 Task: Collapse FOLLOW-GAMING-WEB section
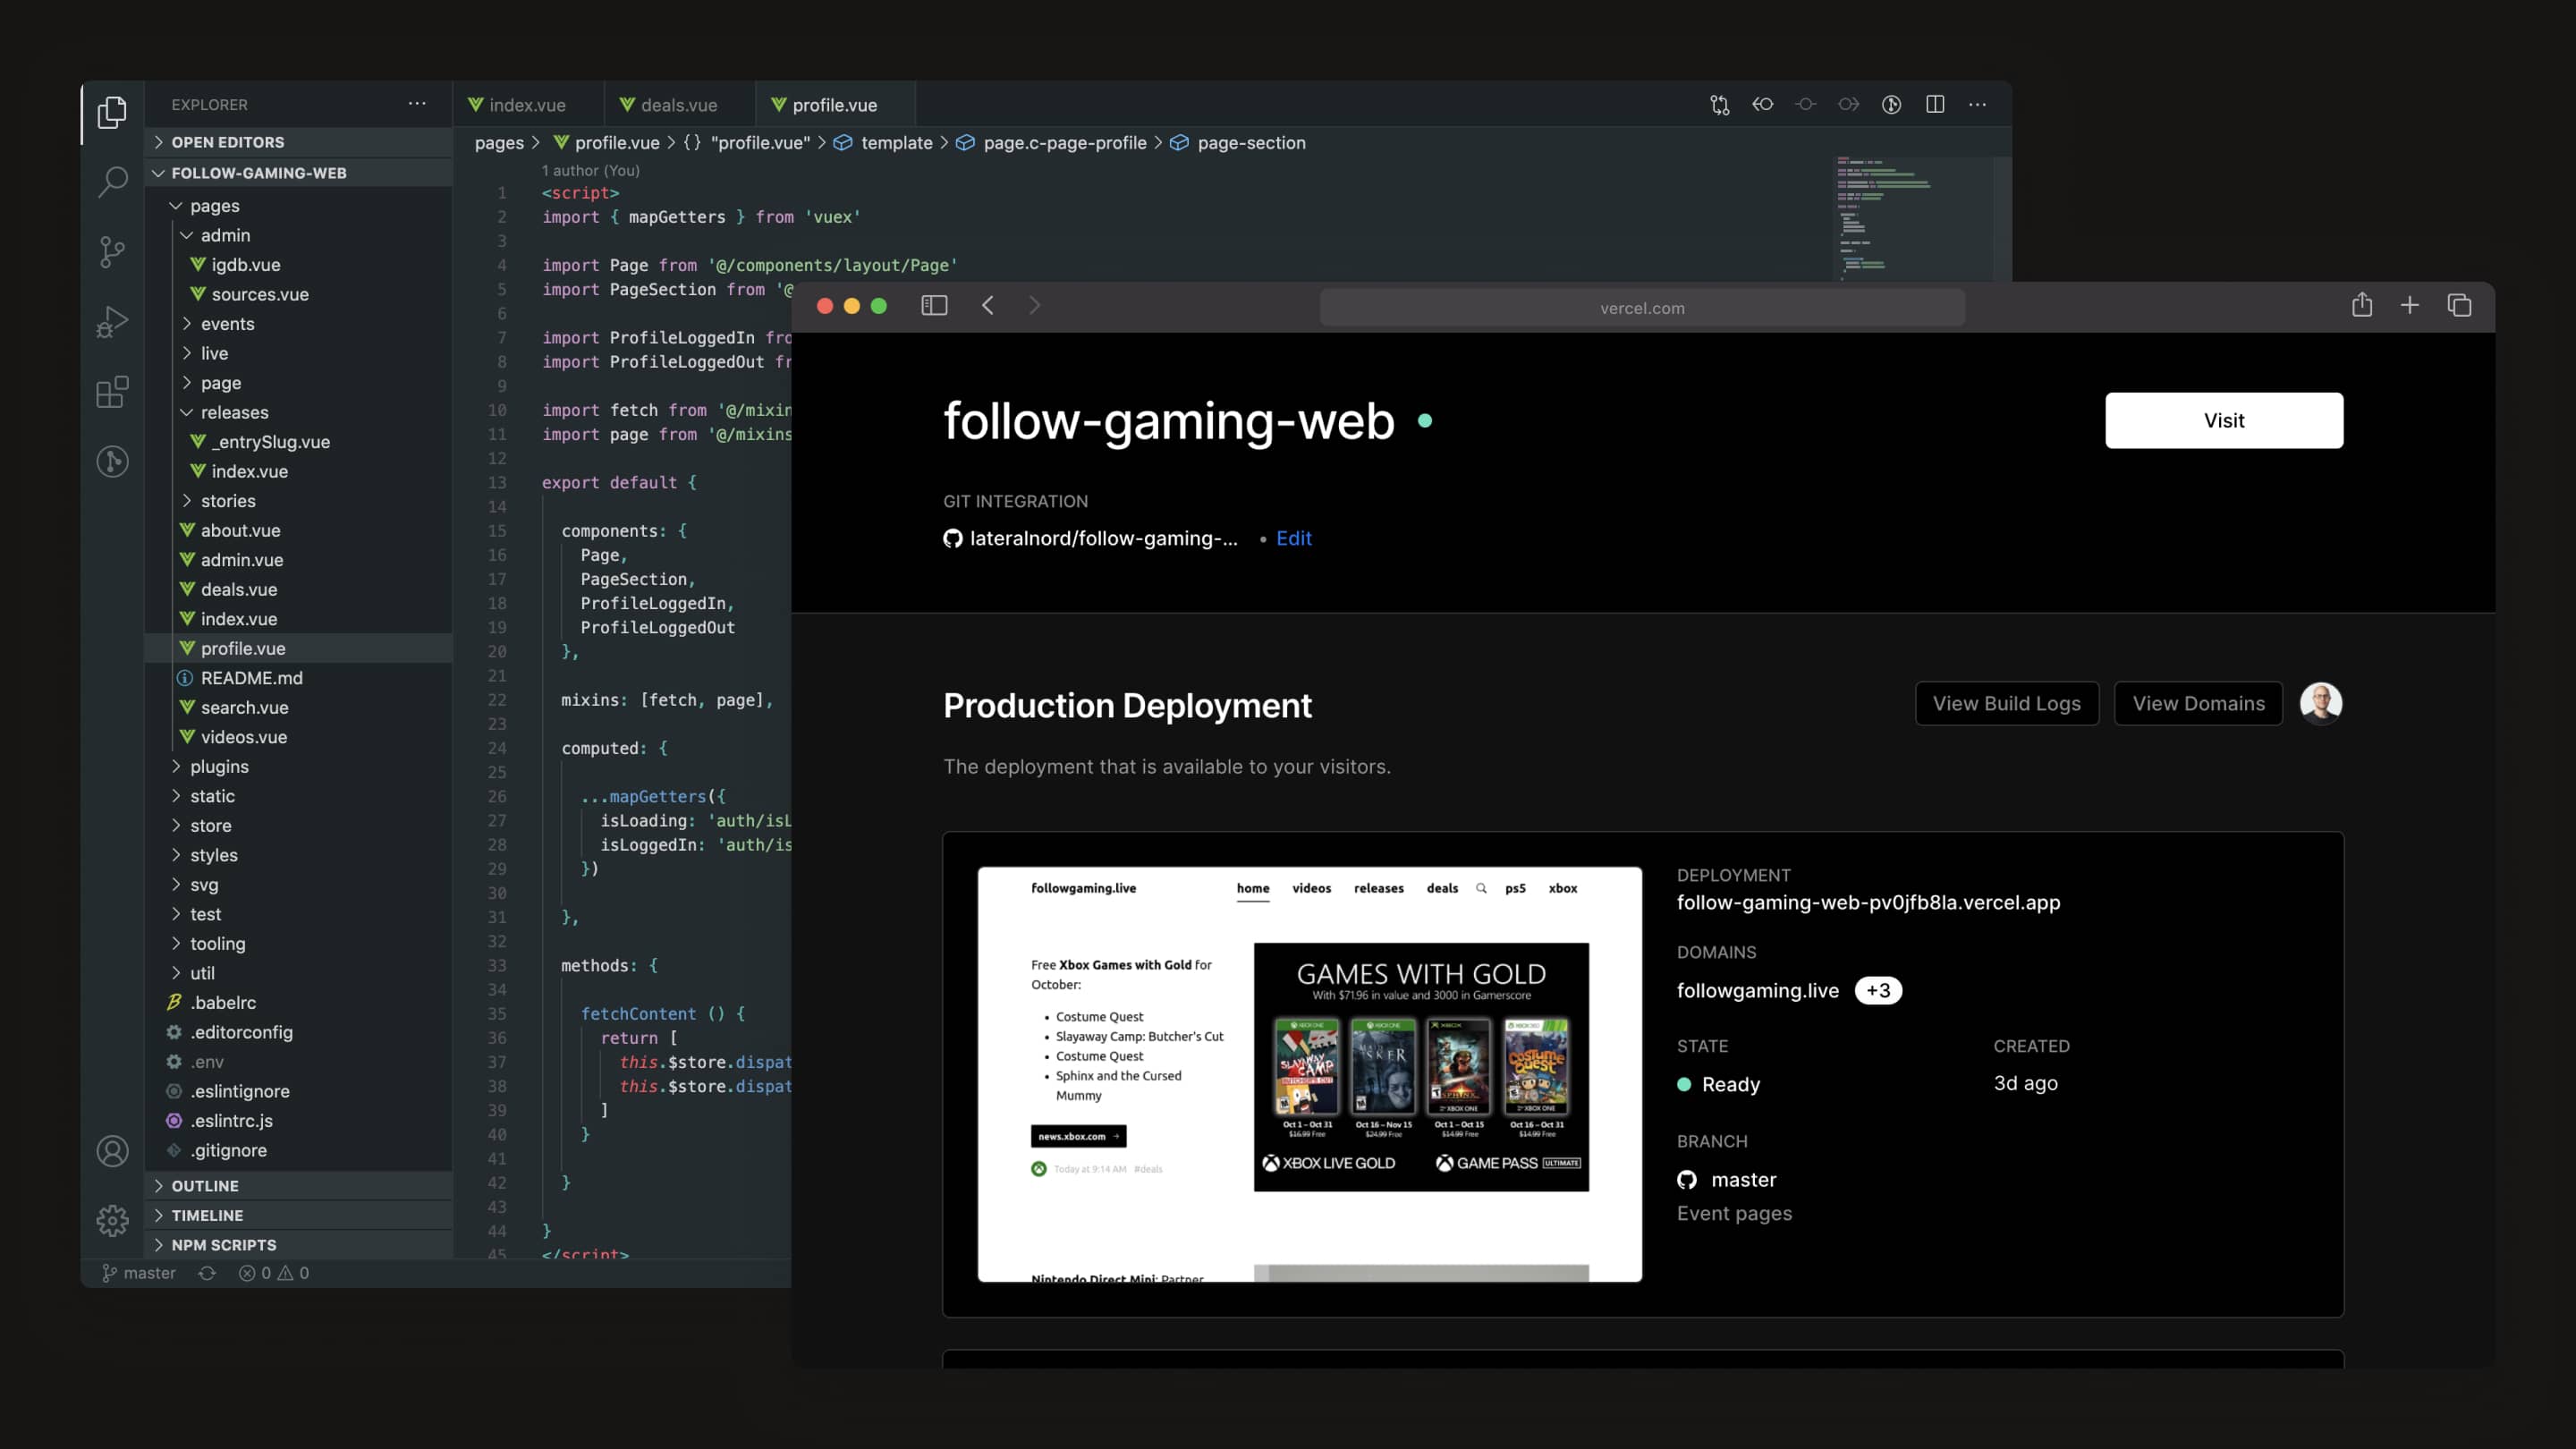300,172
